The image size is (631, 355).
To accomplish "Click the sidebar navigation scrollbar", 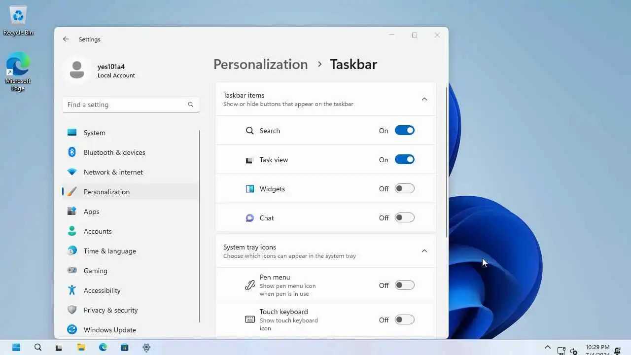I will coord(200,227).
